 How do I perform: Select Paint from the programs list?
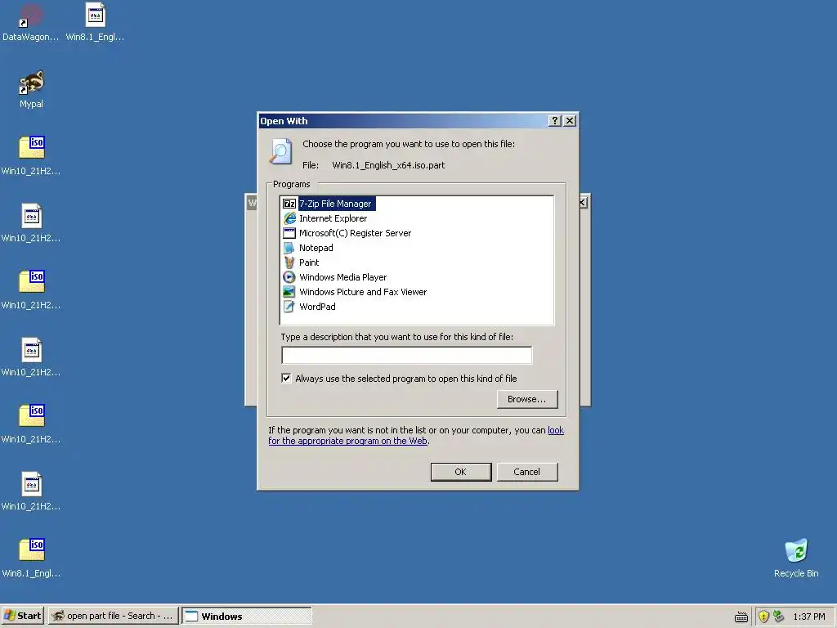301,262
